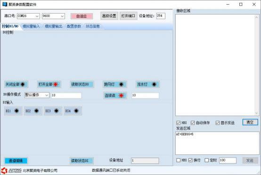The width and height of the screenshot is (261, 175).
Task: Click the 打开端口 button
Action: [128, 16]
